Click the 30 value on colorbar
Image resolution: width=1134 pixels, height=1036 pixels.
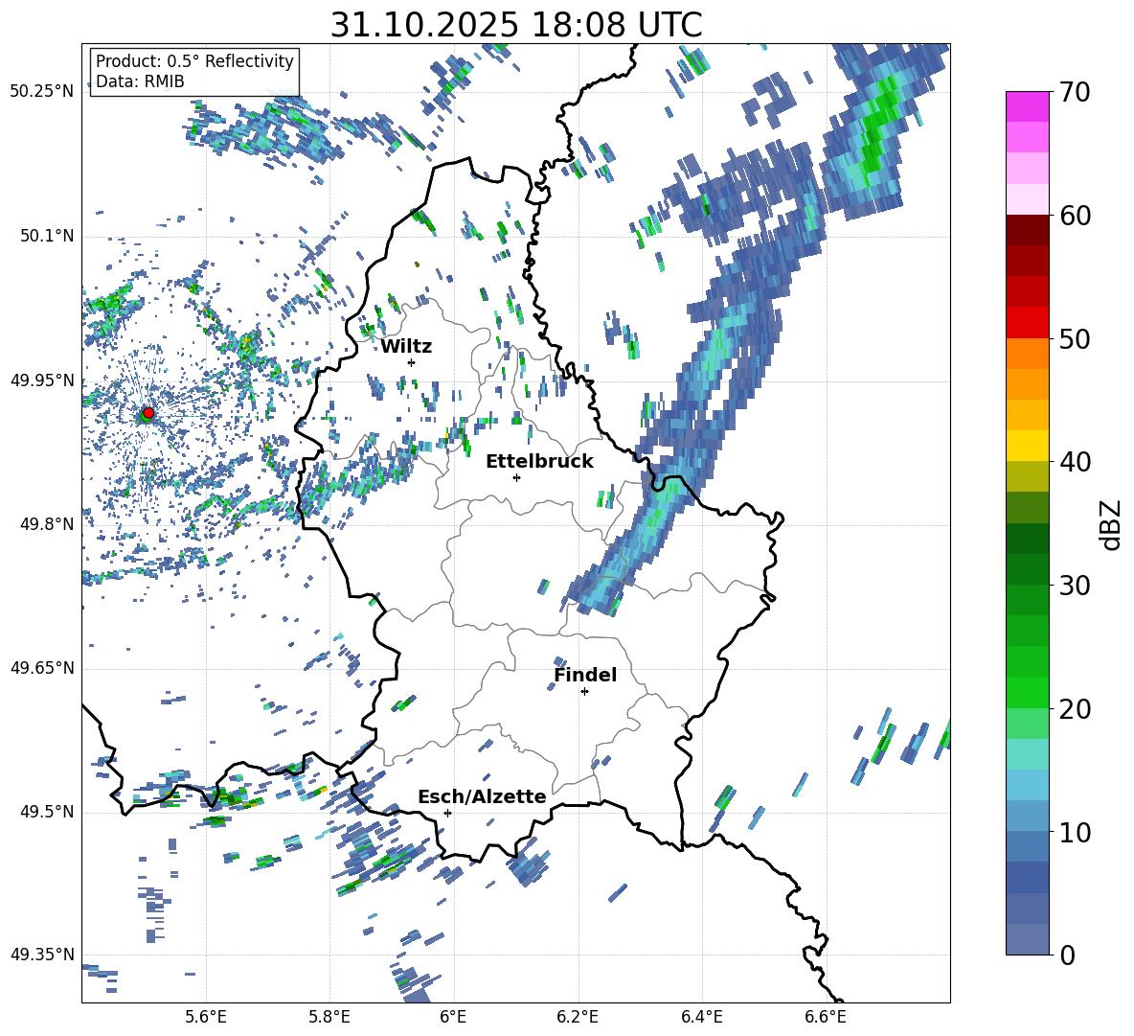pyautogui.click(x=1076, y=586)
